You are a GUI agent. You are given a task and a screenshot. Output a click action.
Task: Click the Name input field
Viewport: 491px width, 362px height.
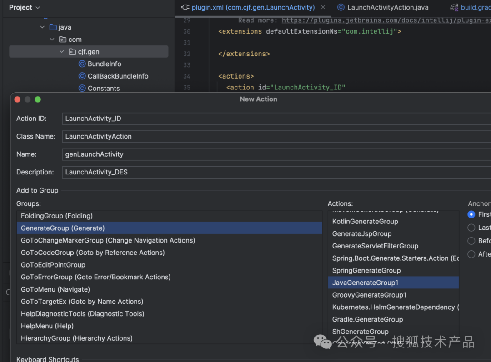pyautogui.click(x=276, y=154)
